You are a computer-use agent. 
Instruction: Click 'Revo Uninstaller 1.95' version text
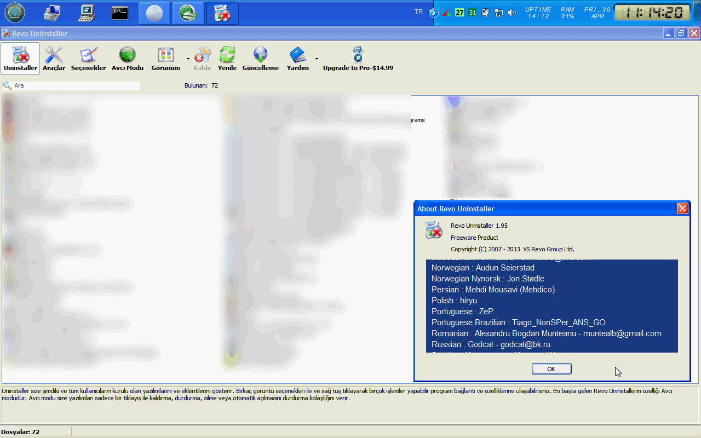pos(479,226)
